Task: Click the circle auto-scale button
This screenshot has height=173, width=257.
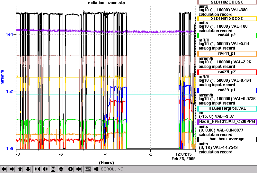Action: click(70, 169)
